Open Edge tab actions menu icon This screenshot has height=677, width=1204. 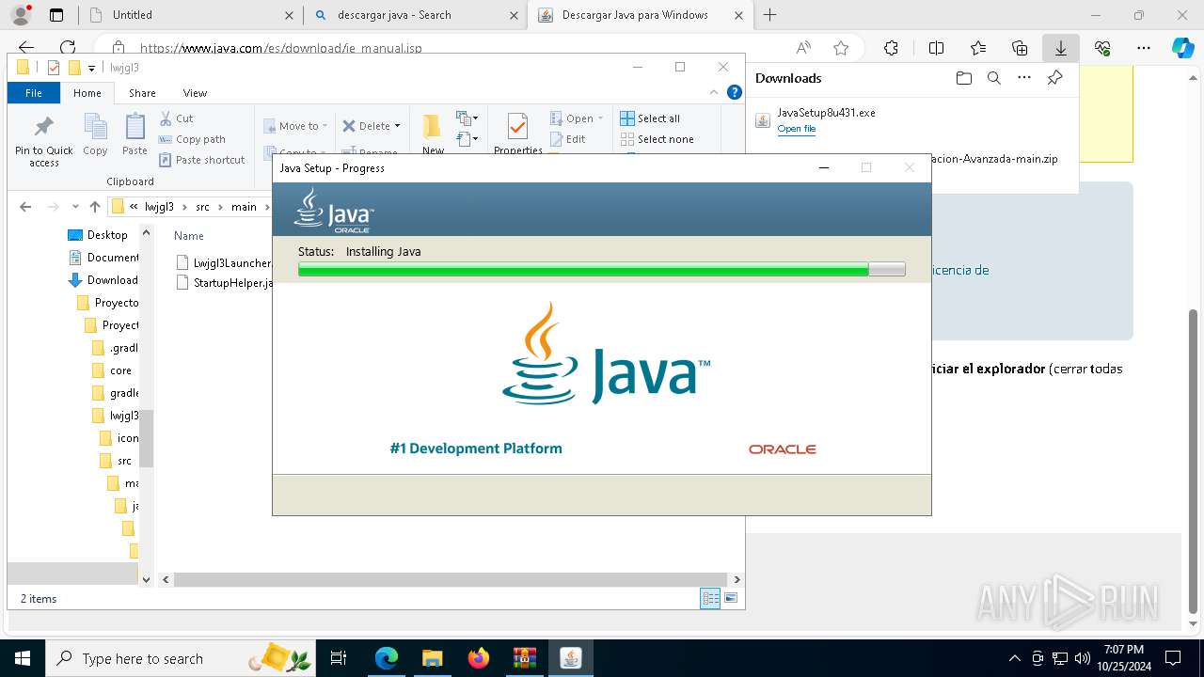56,15
